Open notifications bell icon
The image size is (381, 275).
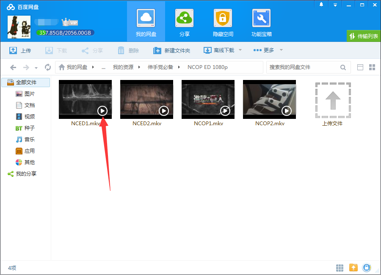321,5
